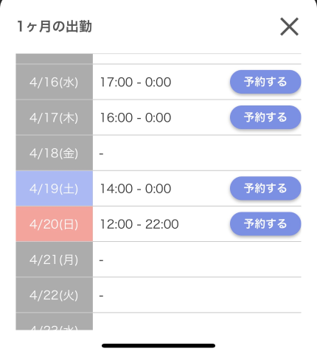Tap the home indicator bar at bottom
The image size is (317, 354).
click(158, 346)
